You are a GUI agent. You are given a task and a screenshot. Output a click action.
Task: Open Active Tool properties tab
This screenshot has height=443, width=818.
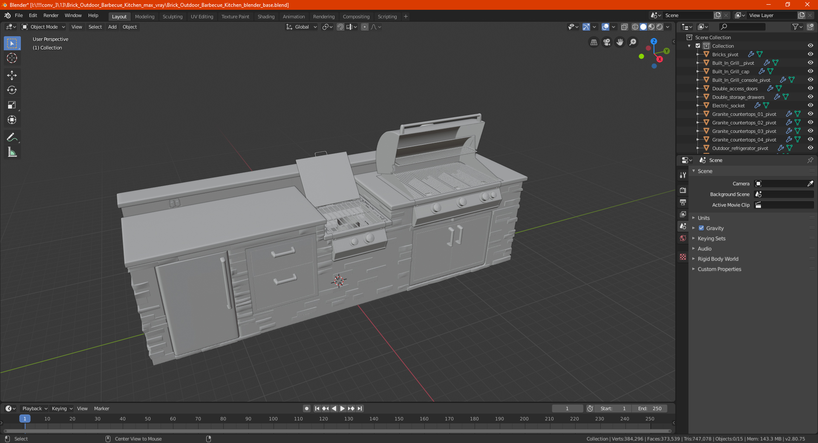(683, 175)
